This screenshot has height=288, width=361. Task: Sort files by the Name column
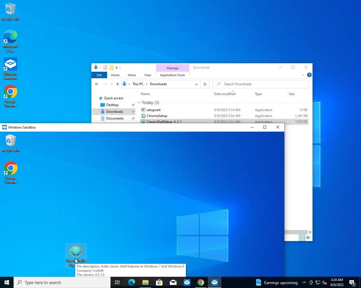point(176,94)
